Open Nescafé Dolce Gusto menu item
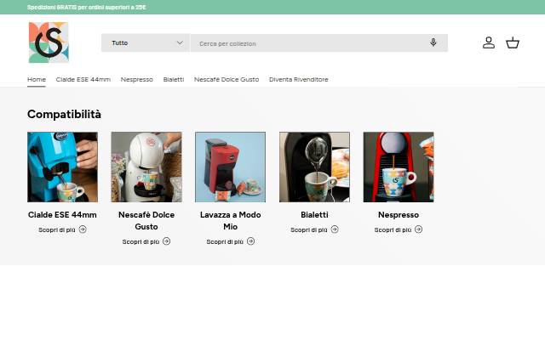This screenshot has height=340, width=545. point(227,79)
